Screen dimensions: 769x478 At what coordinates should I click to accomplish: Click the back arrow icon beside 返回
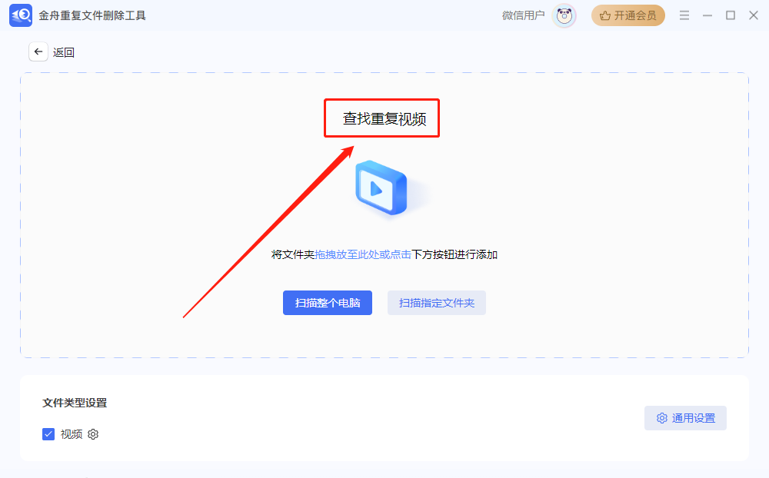38,51
